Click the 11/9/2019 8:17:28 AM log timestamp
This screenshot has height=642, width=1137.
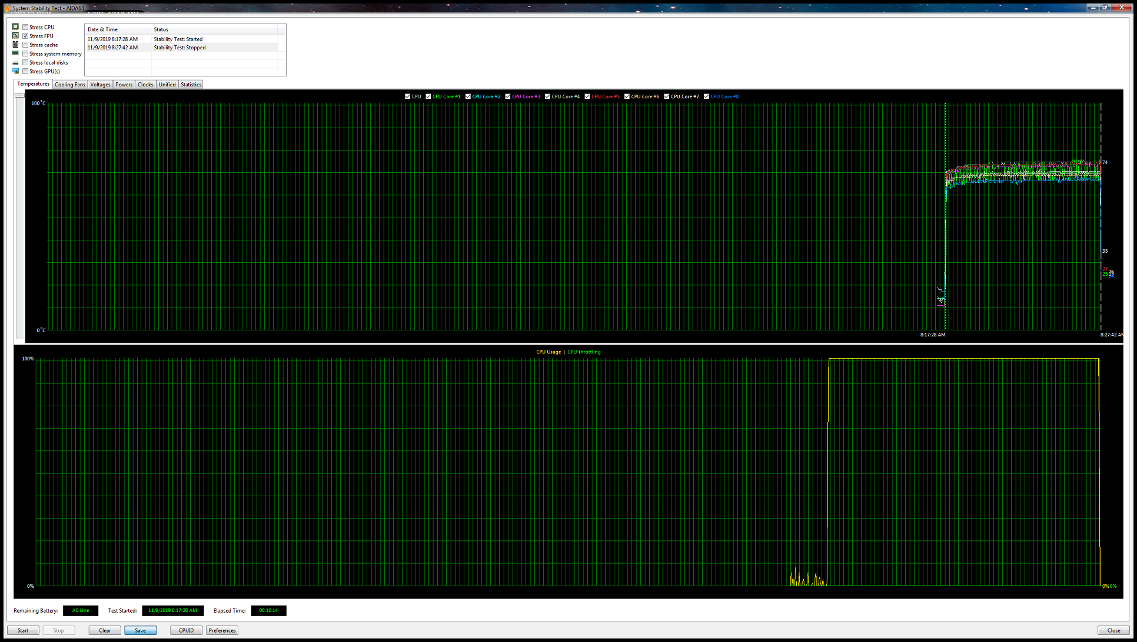(112, 39)
